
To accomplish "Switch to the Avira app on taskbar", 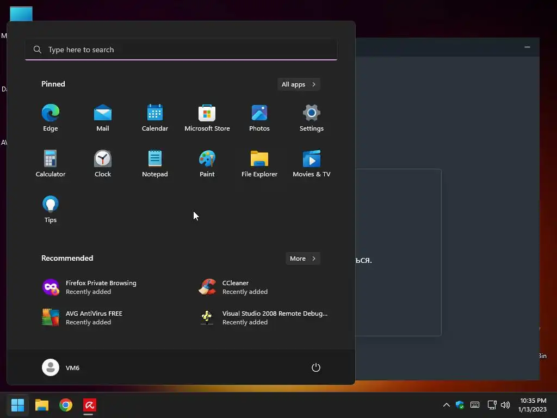I will pyautogui.click(x=90, y=405).
